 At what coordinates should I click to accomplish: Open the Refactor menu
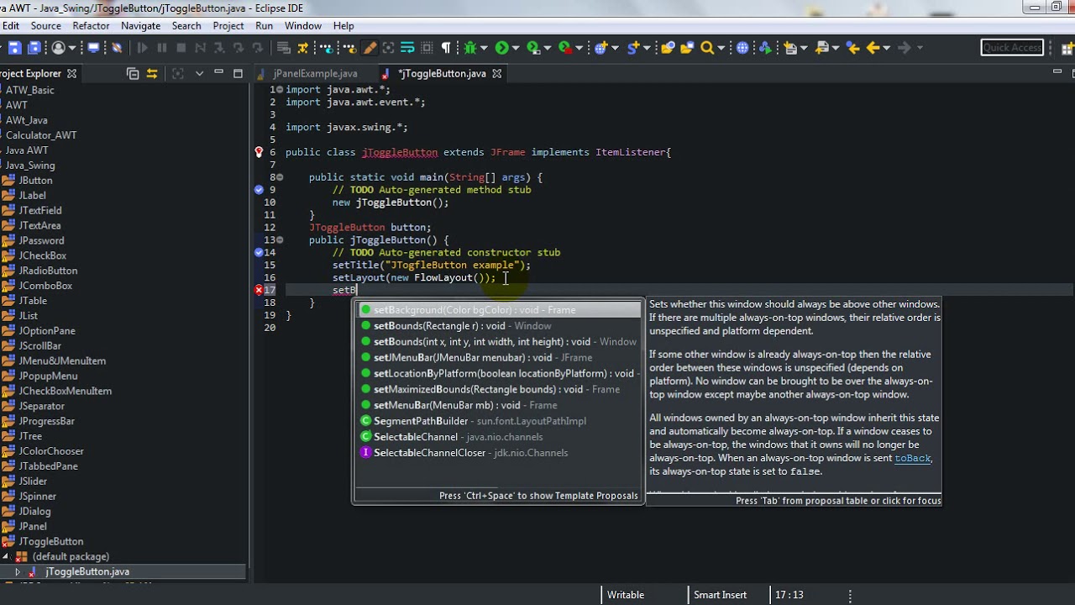tap(91, 26)
